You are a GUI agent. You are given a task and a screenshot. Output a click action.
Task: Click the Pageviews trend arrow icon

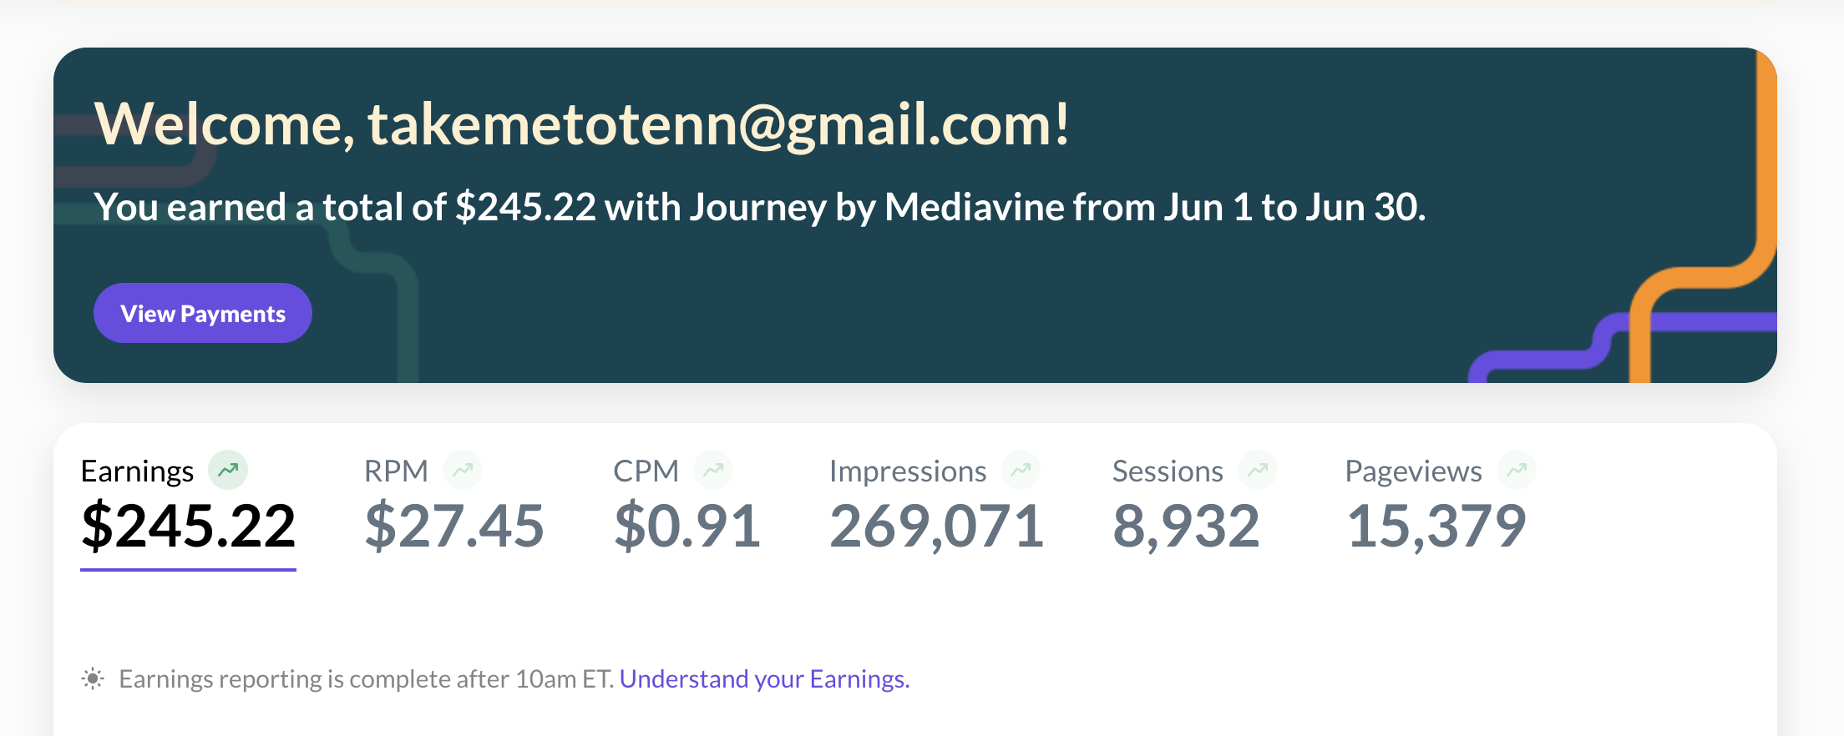[1517, 471]
